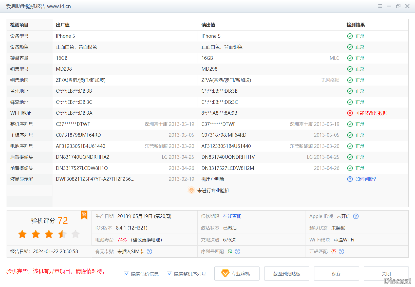Click the red 可能修改过数据 result text

click(371, 113)
